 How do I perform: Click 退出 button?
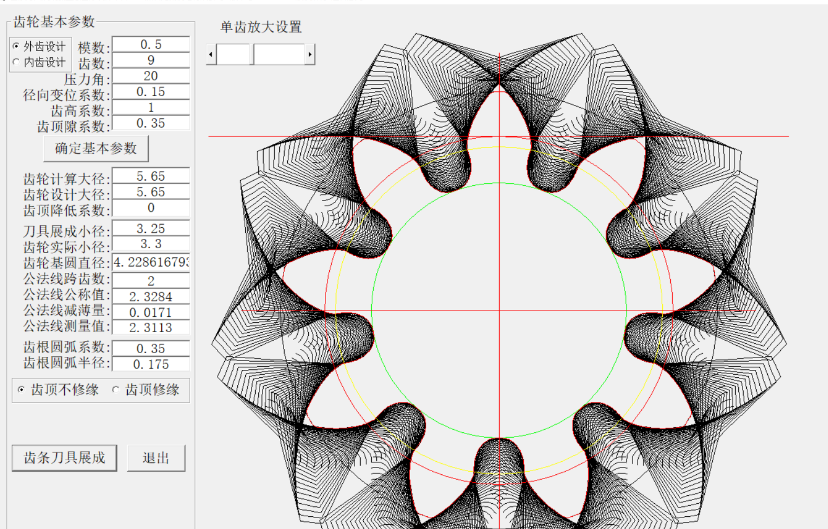coord(156,458)
